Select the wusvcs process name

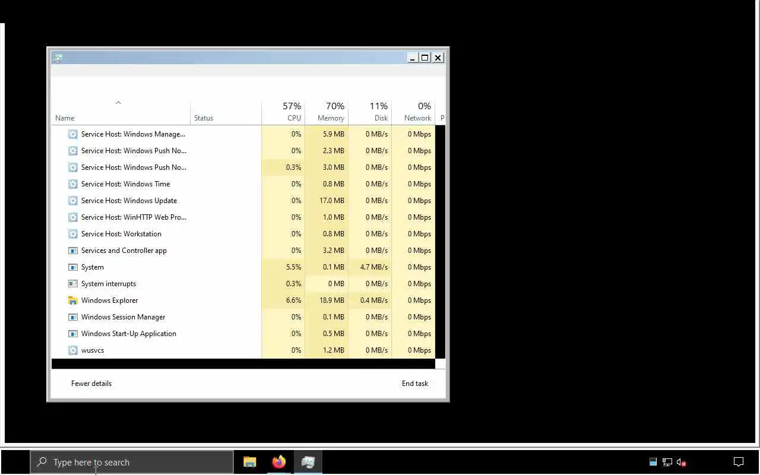[x=93, y=350]
